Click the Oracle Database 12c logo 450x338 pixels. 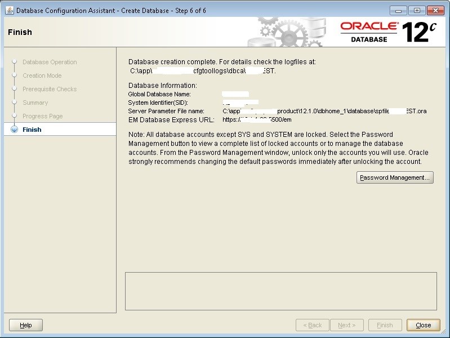tap(388, 32)
